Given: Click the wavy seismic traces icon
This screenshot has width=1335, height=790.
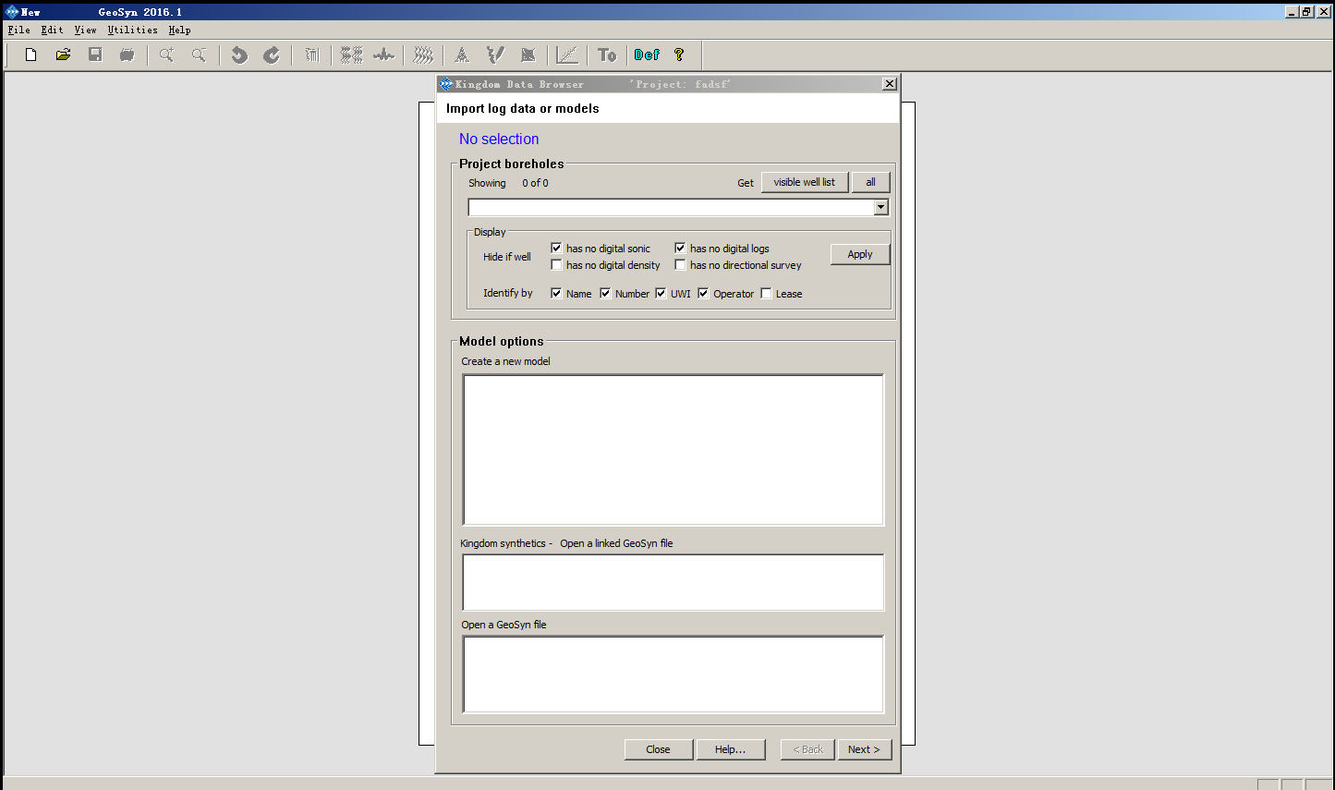Looking at the screenshot, I should click(x=423, y=55).
